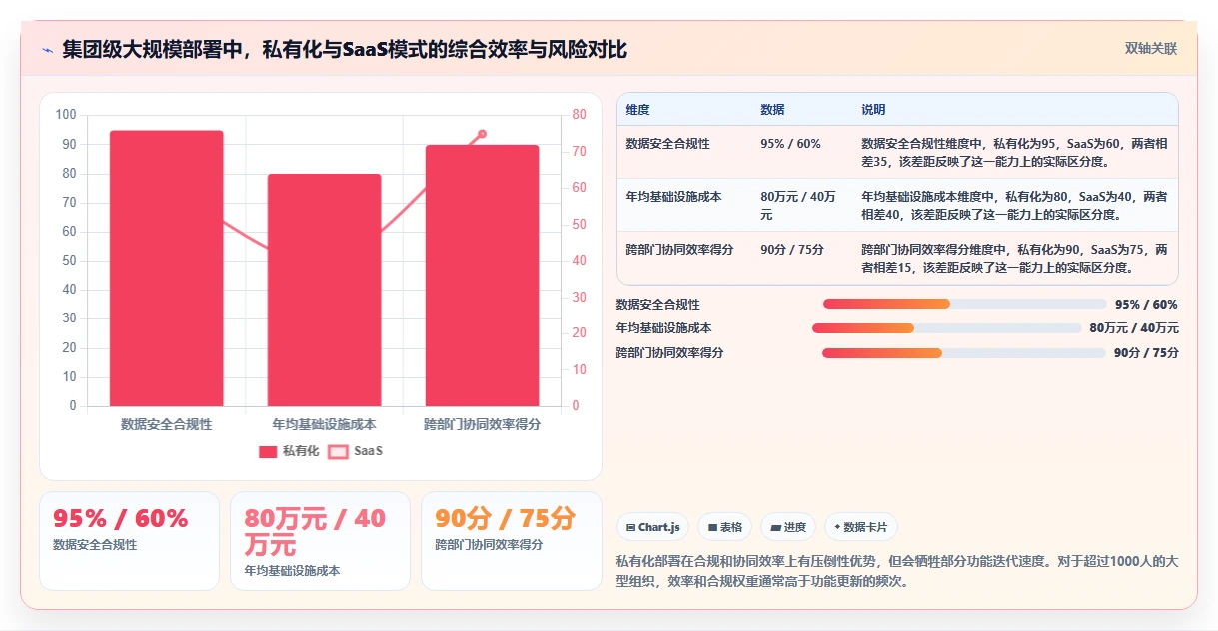The image size is (1218, 631).
Task: Click the 年均基础设施成本 progress bar
Action: [947, 327]
